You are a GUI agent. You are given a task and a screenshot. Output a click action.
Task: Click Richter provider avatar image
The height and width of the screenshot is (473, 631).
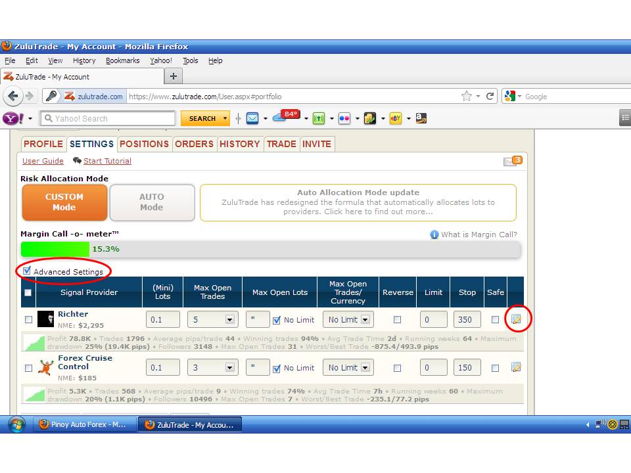(45, 319)
